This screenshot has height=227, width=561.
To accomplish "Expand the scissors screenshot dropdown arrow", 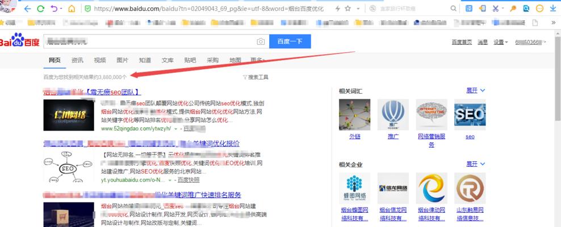I will [x=503, y=9].
